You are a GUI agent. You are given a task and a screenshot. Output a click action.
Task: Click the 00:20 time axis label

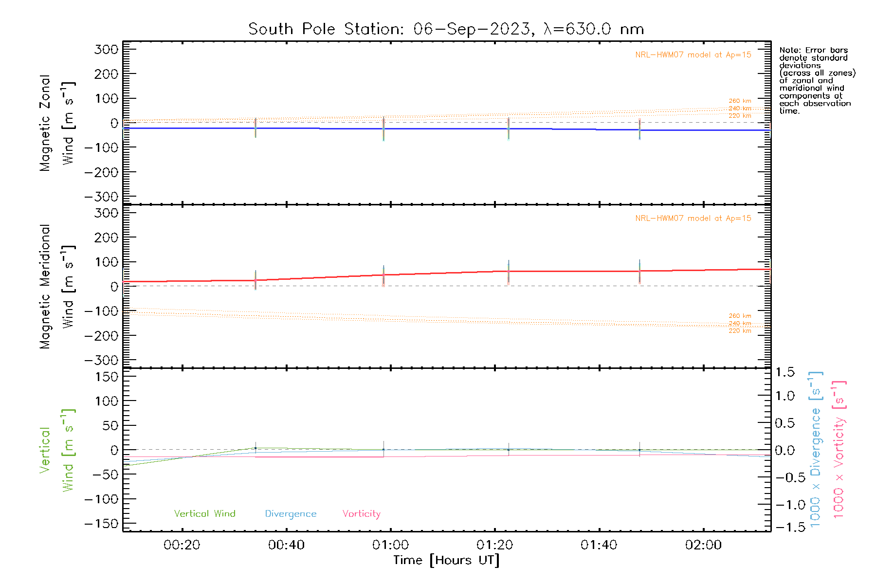[x=182, y=545]
